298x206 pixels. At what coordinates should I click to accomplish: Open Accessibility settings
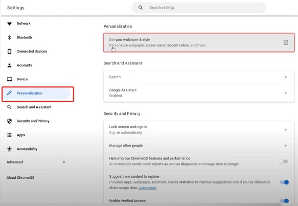click(27, 149)
